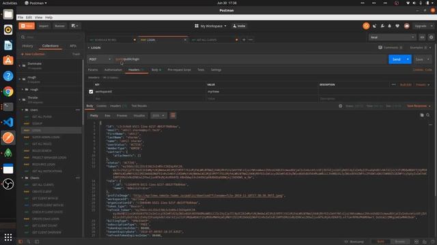This screenshot has width=437, height=245.
Task: Open tab options ellipsis next to plus
Action: 251,39
